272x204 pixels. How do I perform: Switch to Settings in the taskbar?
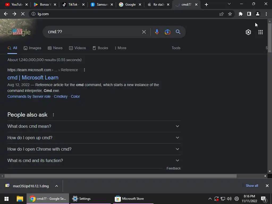[x=90, y=199]
